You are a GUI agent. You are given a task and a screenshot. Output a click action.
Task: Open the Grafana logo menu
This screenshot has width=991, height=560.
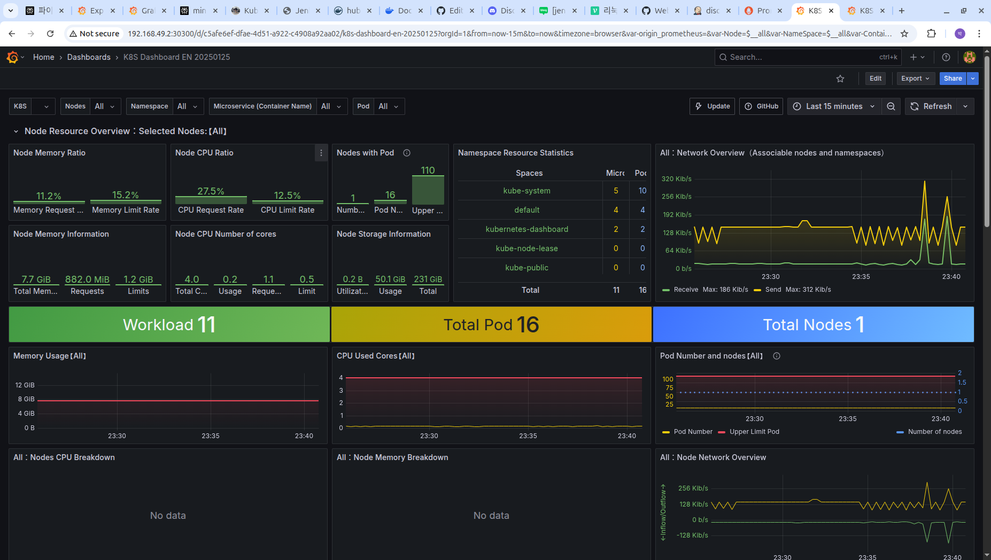(13, 57)
